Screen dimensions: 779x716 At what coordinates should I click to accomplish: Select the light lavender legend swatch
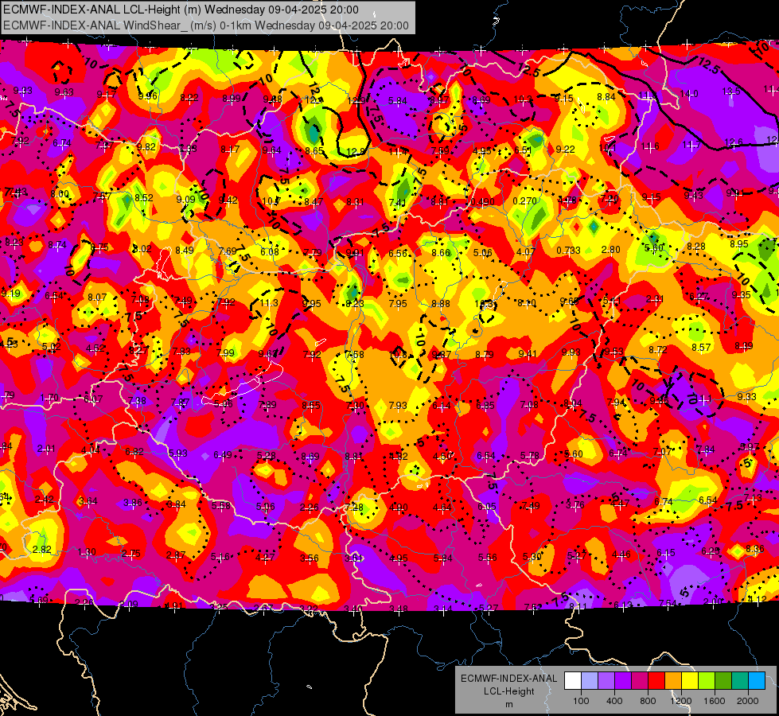pyautogui.click(x=589, y=681)
